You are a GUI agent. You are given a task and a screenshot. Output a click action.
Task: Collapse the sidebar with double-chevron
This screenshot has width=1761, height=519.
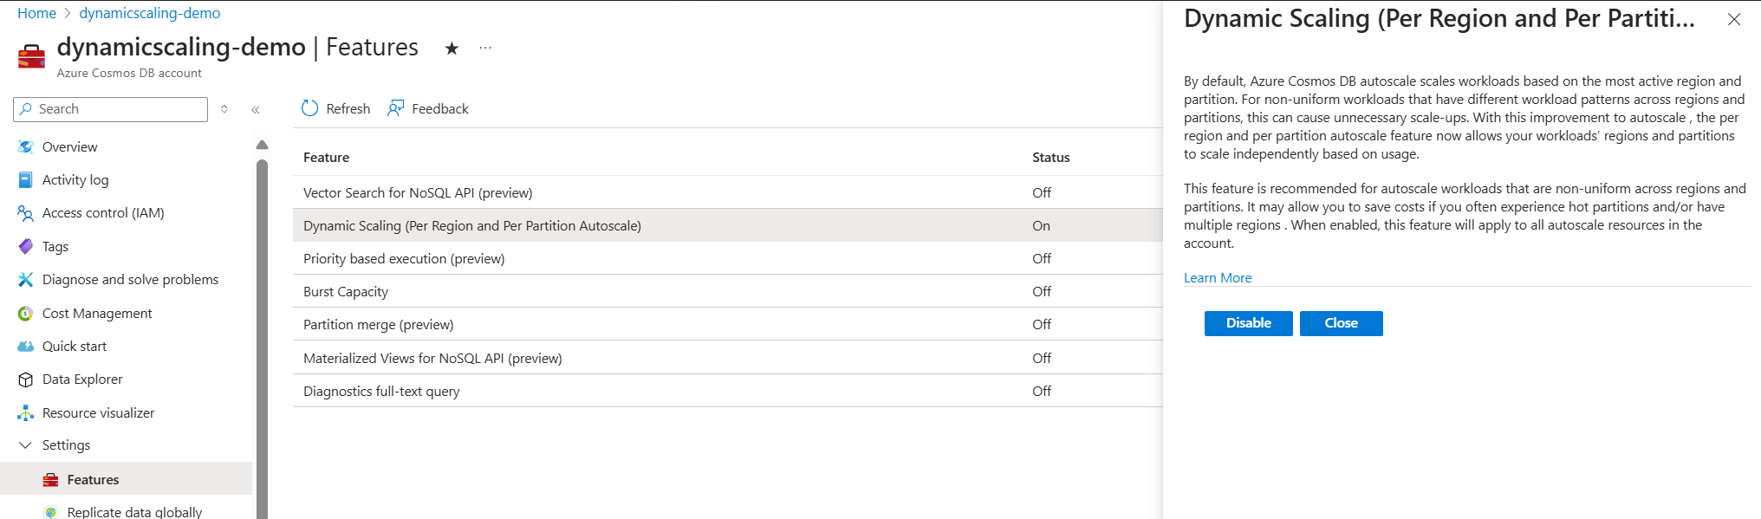(x=256, y=110)
